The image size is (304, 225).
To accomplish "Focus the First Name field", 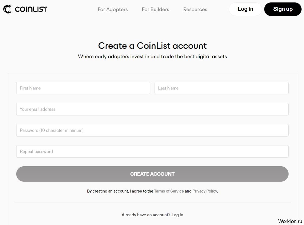I will click(83, 88).
